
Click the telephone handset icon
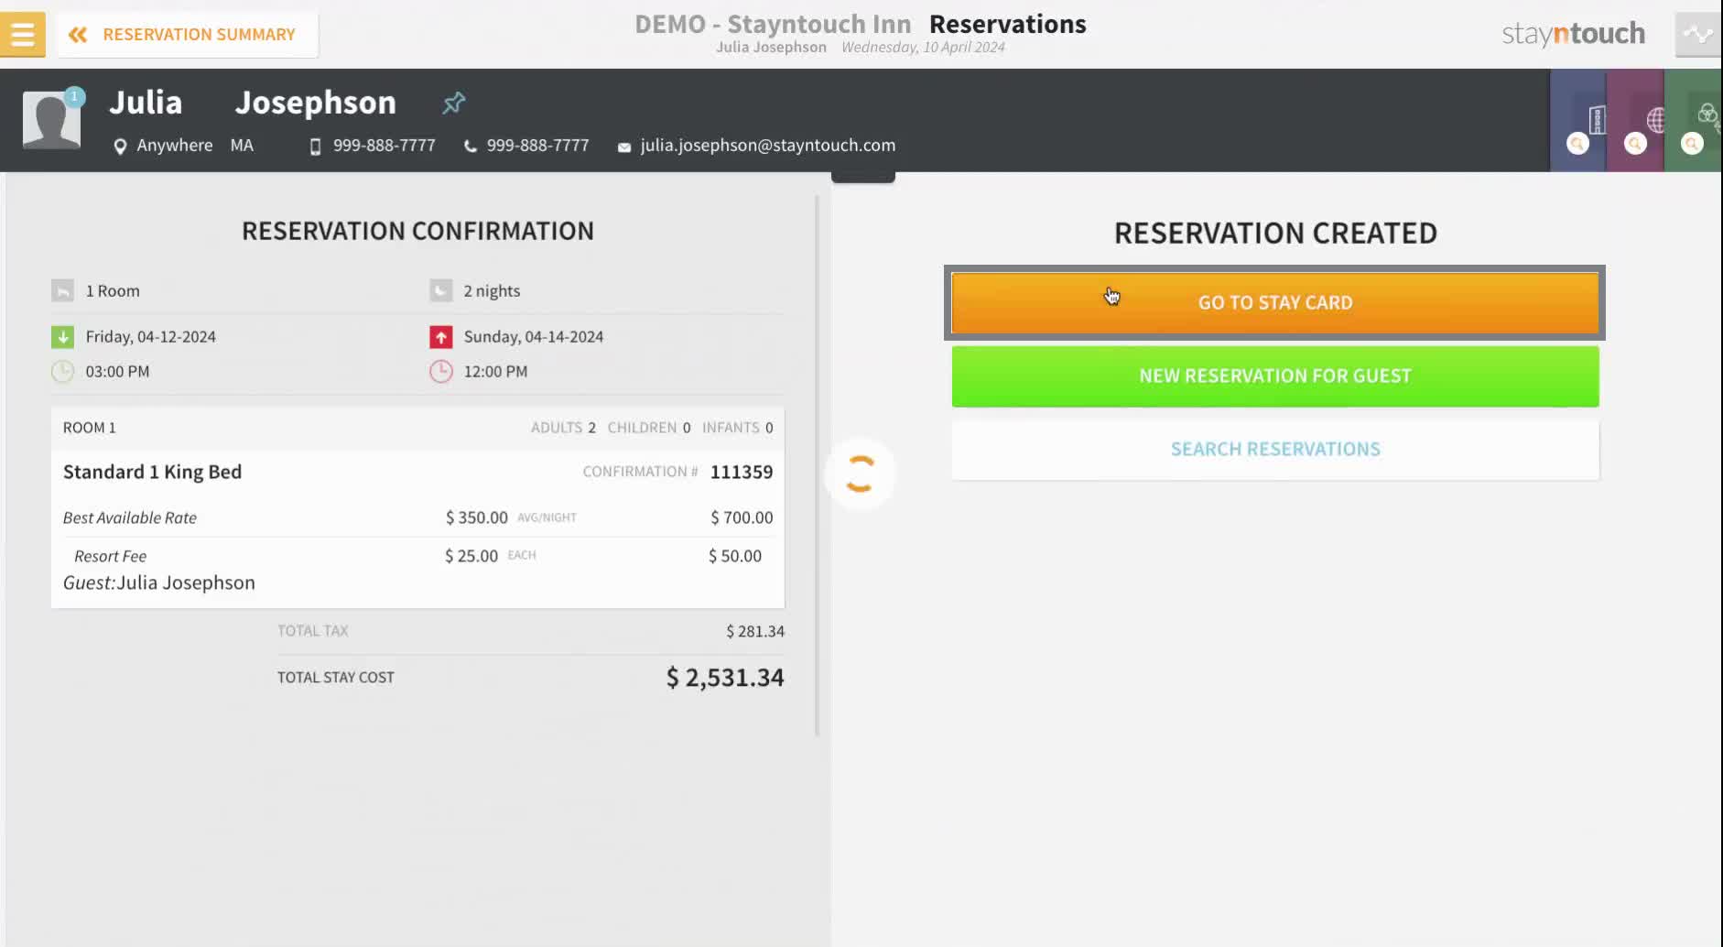[x=470, y=147]
